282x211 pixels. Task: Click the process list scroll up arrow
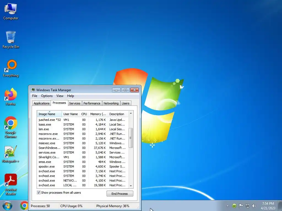131,113
